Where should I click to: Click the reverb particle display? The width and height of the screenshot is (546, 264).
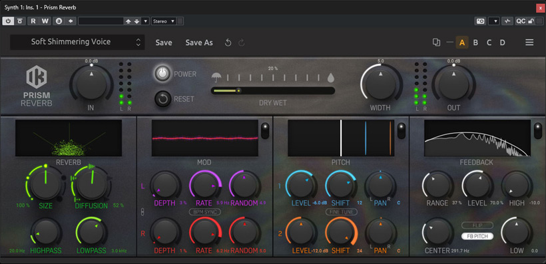click(x=69, y=138)
